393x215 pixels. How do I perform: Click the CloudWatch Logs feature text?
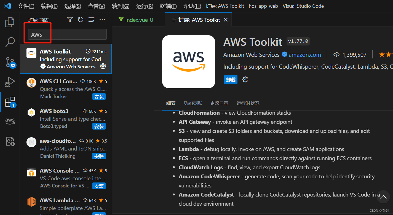[x=200, y=167]
